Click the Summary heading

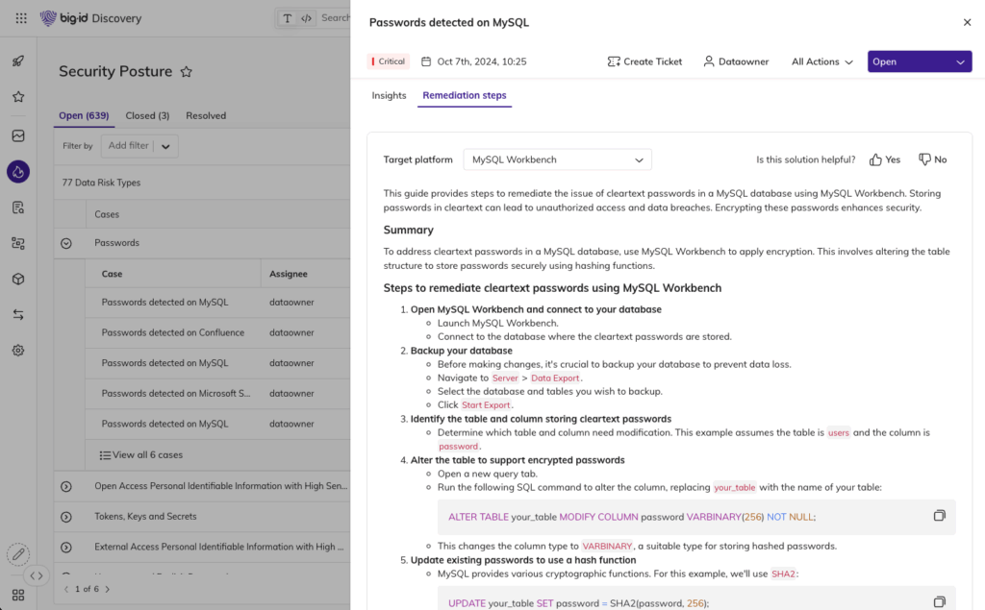coord(408,230)
